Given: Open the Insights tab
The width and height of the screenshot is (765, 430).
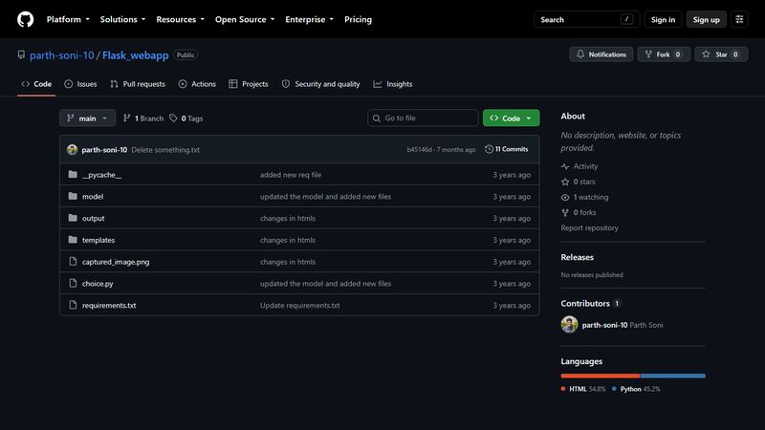Looking at the screenshot, I should pos(393,84).
